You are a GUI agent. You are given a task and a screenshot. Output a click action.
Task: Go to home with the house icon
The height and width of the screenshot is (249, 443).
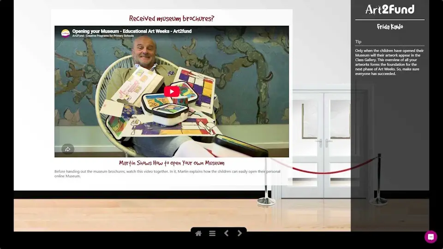(x=198, y=233)
